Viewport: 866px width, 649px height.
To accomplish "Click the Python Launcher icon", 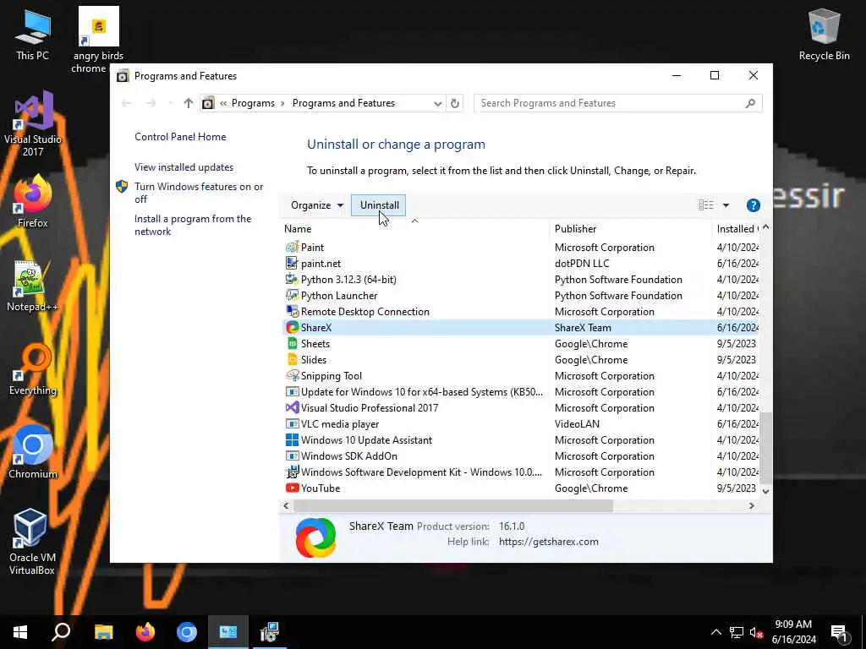I will [x=292, y=295].
